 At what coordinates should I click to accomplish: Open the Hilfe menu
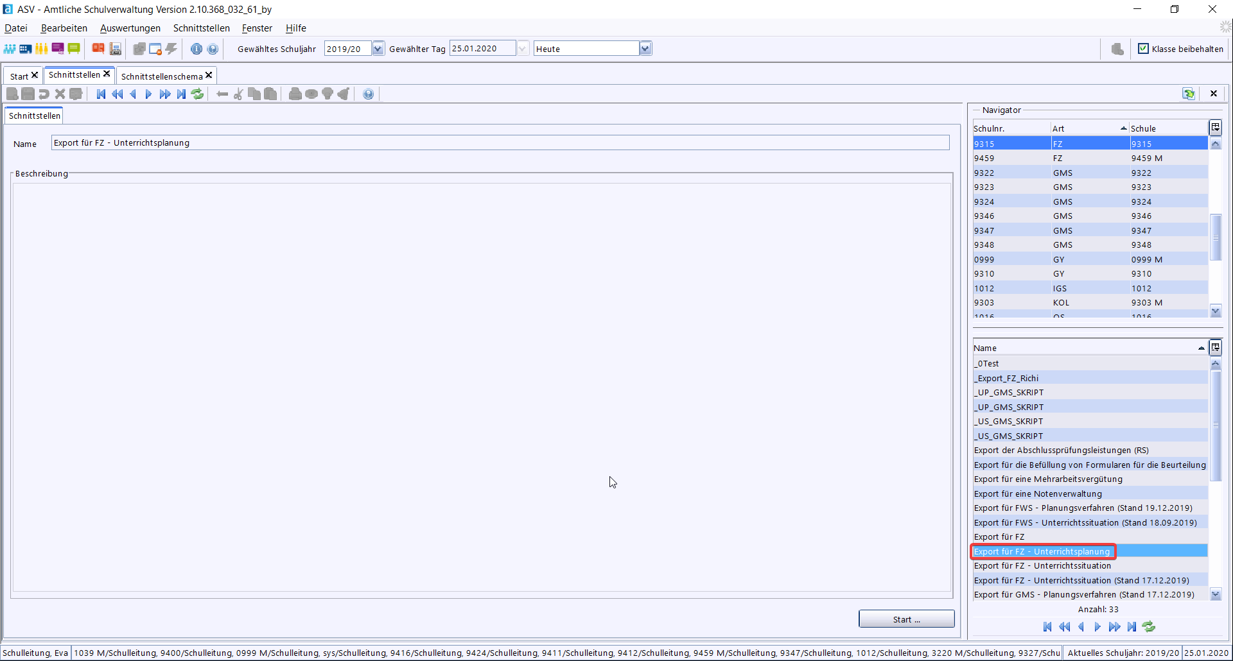coord(296,28)
